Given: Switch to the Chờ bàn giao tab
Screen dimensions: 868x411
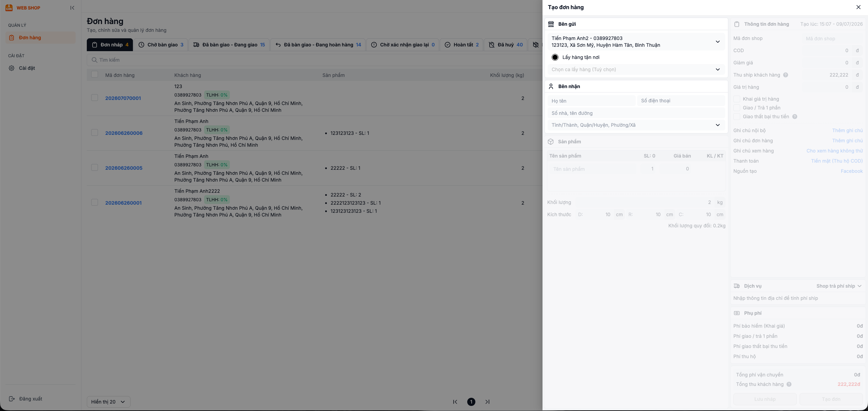Looking at the screenshot, I should tap(161, 45).
